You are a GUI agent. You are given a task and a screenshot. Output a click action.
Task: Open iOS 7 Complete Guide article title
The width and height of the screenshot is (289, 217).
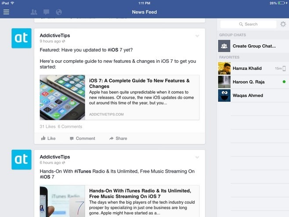139,83
